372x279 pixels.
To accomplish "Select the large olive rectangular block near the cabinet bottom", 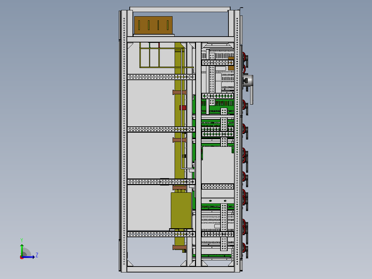I will coord(181,210).
